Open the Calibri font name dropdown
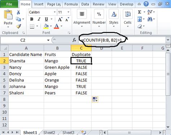Image resolution: width=171 pixels, height=135 pixels. click(x=54, y=12)
